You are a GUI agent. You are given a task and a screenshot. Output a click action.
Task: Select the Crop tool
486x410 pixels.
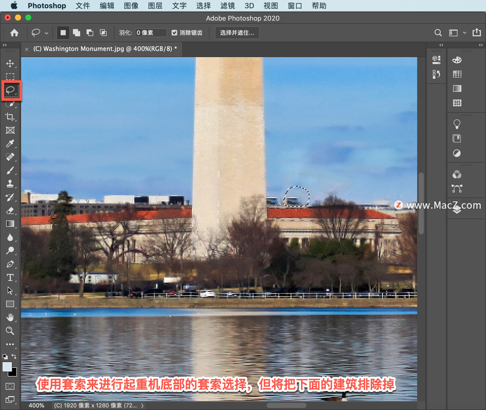[x=10, y=117]
